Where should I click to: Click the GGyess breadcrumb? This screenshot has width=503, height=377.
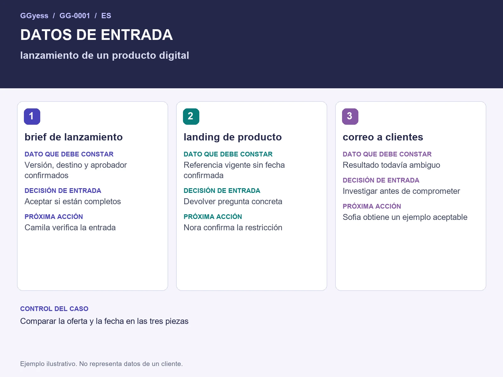click(34, 16)
